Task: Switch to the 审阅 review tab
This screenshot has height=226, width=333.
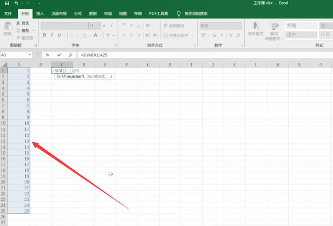Action: (x=108, y=14)
